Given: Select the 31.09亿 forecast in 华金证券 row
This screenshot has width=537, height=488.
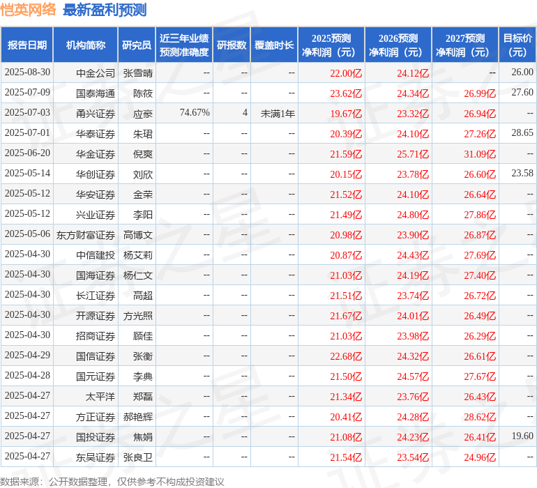Looking at the screenshot, I should coord(480,153).
